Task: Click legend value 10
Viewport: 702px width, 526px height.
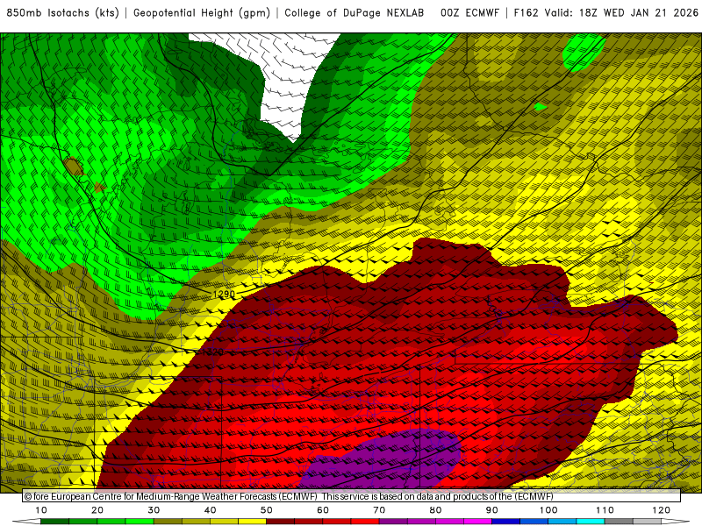Action: tap(40, 510)
